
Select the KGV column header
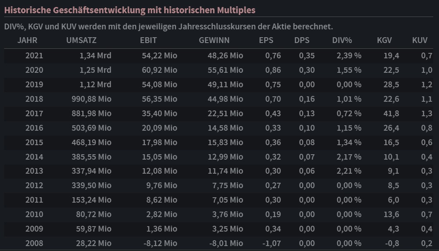coord(384,41)
